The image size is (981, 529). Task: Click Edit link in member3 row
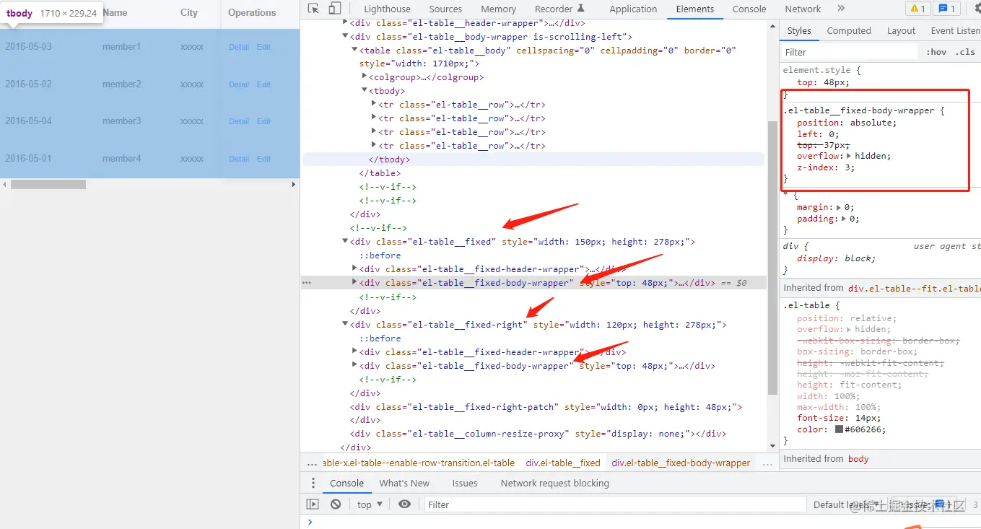[x=263, y=121]
